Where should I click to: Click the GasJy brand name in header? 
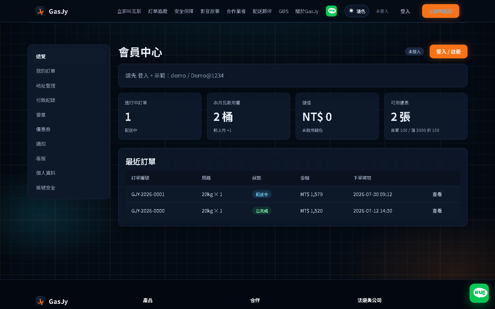(58, 11)
